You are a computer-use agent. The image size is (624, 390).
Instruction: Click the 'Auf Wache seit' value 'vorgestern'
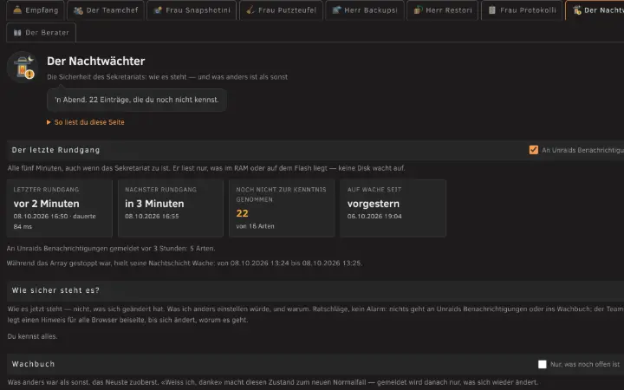374,204
